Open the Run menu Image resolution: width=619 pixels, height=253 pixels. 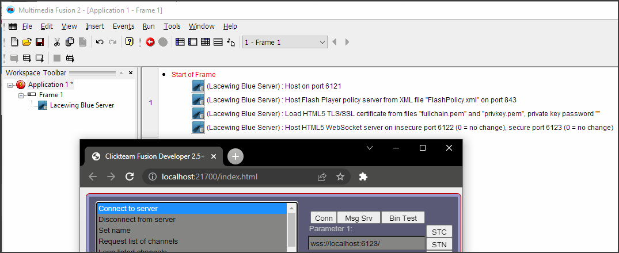click(x=149, y=26)
